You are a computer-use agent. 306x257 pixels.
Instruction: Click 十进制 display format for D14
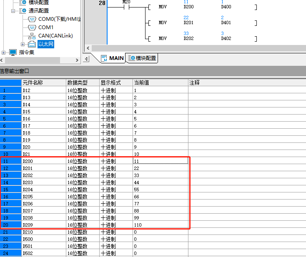tap(116, 105)
